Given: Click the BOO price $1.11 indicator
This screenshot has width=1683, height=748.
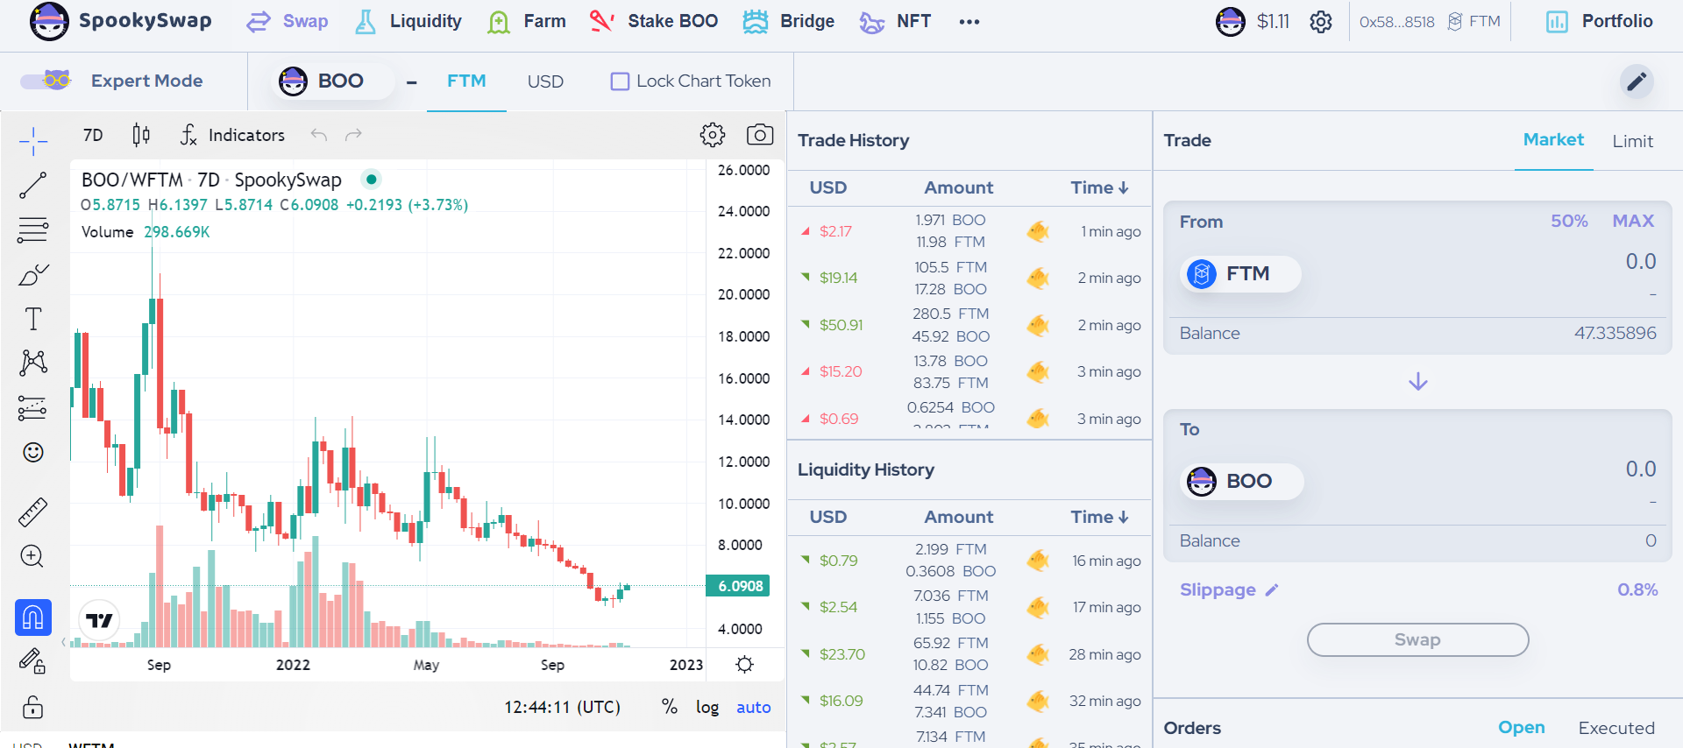Looking at the screenshot, I should coord(1253,21).
